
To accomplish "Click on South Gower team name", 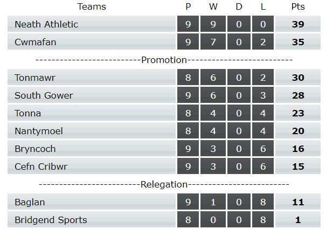I will [x=44, y=95].
